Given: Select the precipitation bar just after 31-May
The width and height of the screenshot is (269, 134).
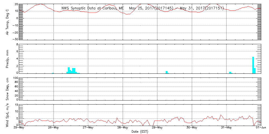Looking at the screenshot, I should click(x=230, y=72).
